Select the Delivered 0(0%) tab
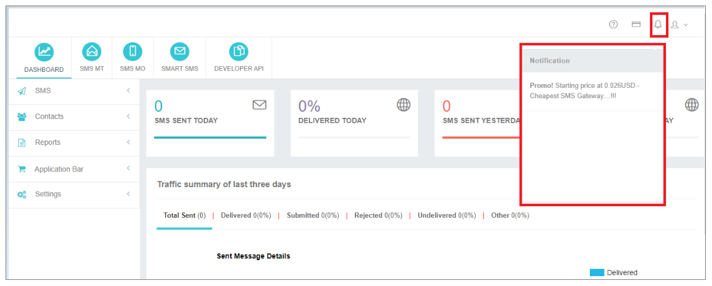This screenshot has width=712, height=286. 246,215
